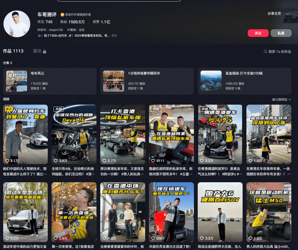Click 分享主页 share link

274,13
